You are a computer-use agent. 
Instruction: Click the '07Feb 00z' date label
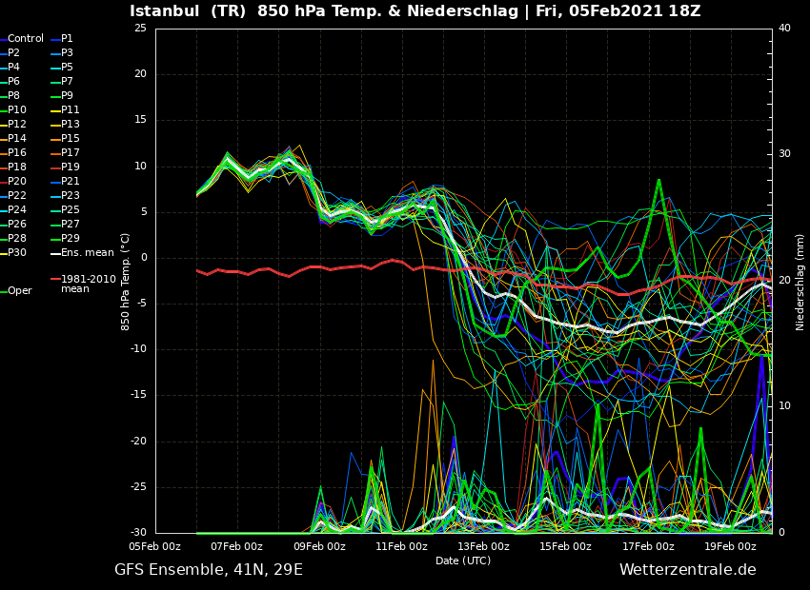pos(237,546)
